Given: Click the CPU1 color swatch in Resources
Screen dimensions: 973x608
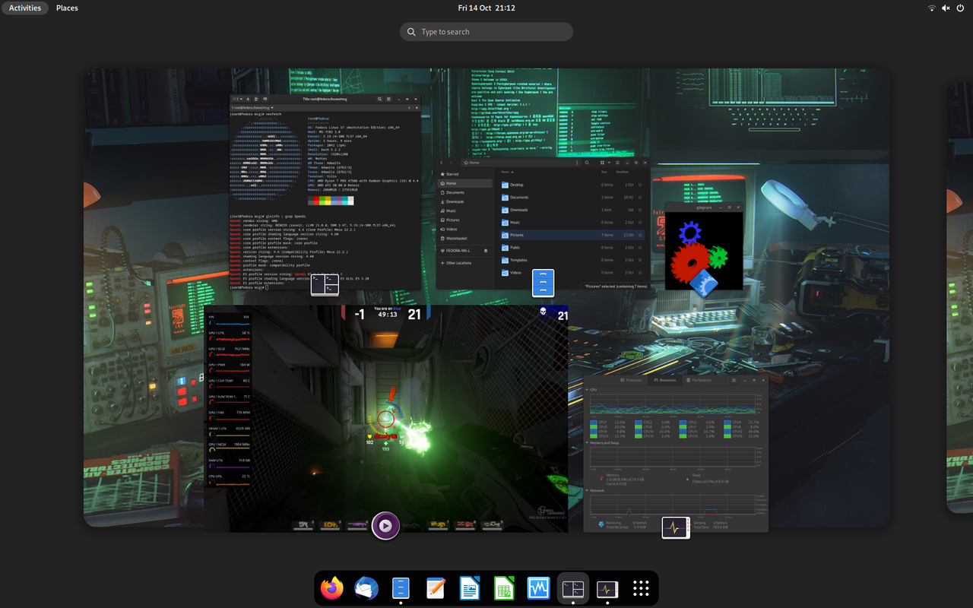Looking at the screenshot, I should coord(594,423).
